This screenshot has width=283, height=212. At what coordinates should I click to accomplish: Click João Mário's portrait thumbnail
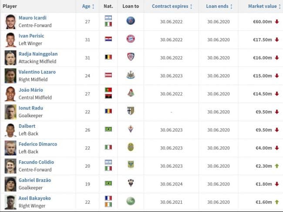coord(10,94)
